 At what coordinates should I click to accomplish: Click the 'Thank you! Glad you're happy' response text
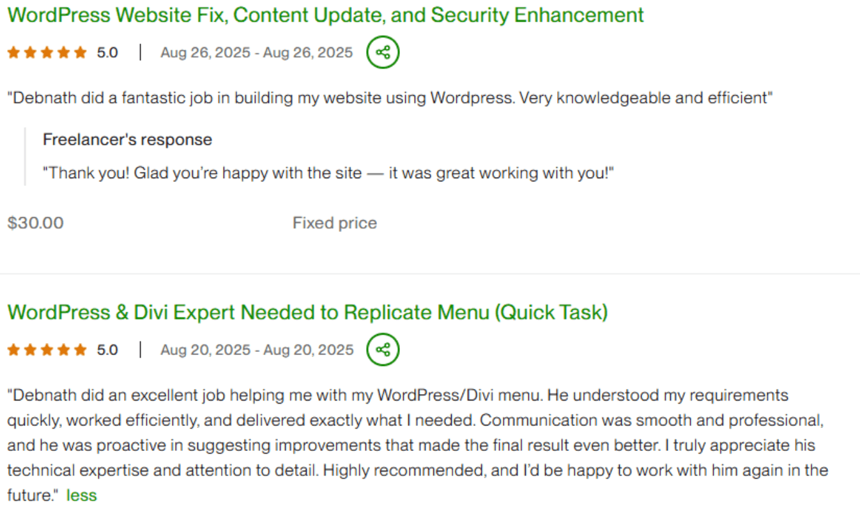tap(328, 173)
